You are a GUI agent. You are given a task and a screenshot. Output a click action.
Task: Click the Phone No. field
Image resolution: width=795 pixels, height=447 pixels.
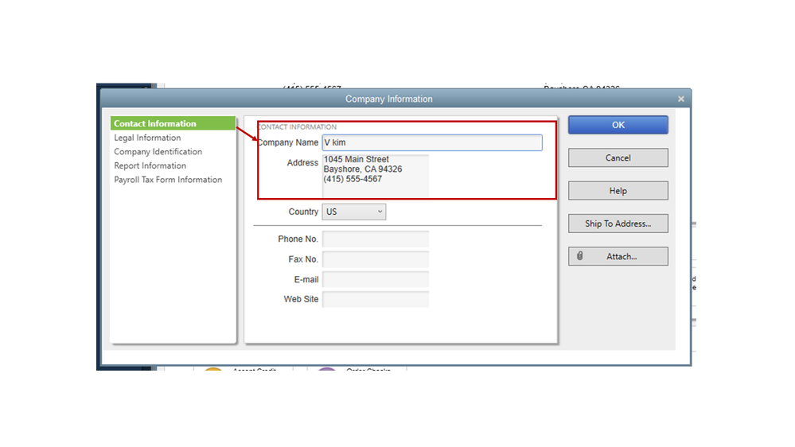point(375,239)
